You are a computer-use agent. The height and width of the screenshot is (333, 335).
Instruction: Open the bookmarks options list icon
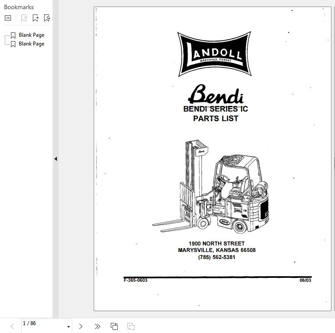8,18
